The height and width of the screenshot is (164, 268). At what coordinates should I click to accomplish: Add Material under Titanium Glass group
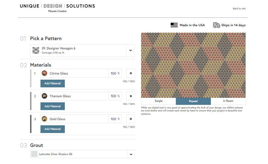pyautogui.click(x=53, y=106)
